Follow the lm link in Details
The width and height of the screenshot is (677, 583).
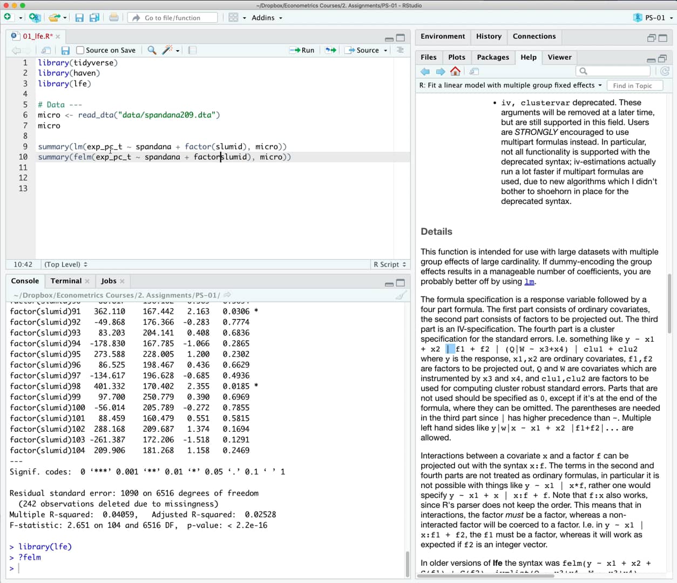pyautogui.click(x=530, y=281)
